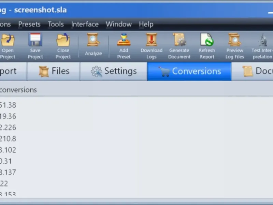Select the row ending in 210.8

click(x=136, y=139)
